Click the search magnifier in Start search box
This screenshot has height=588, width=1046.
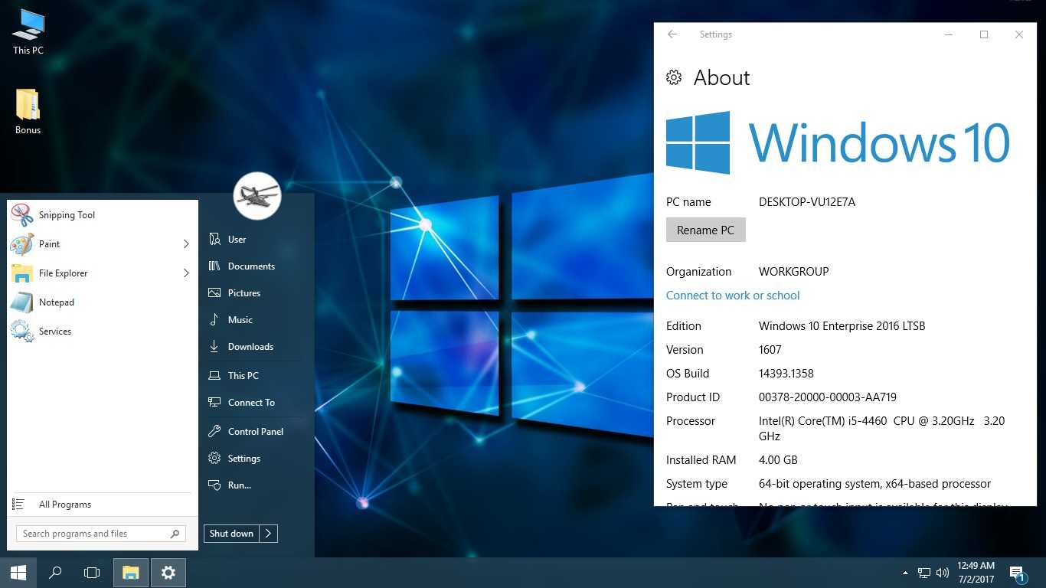click(175, 534)
